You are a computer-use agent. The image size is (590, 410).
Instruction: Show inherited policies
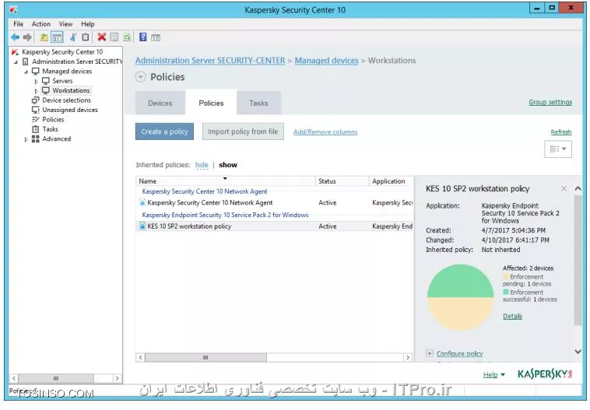[228, 165]
